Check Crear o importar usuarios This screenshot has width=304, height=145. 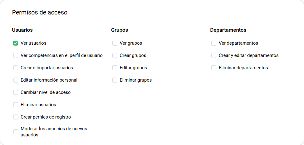16,68
